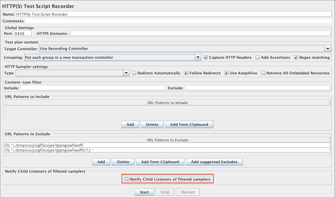335x198 pixels.
Task: Open the HTTP Sampler Type dropdown
Action: [x=126, y=73]
